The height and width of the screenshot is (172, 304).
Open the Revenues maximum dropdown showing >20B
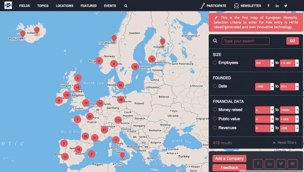[289, 128]
